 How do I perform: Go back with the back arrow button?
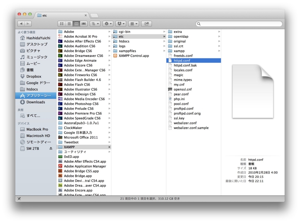(21, 24)
